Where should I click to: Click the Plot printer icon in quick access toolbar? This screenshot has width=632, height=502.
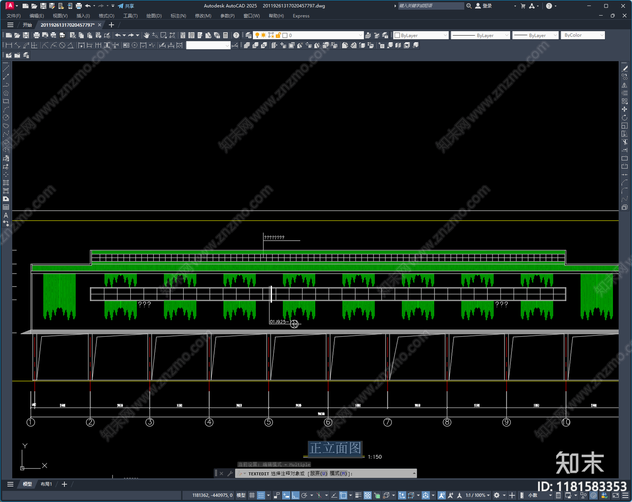(79, 6)
